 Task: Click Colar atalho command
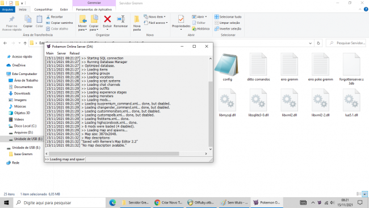pos(57,29)
